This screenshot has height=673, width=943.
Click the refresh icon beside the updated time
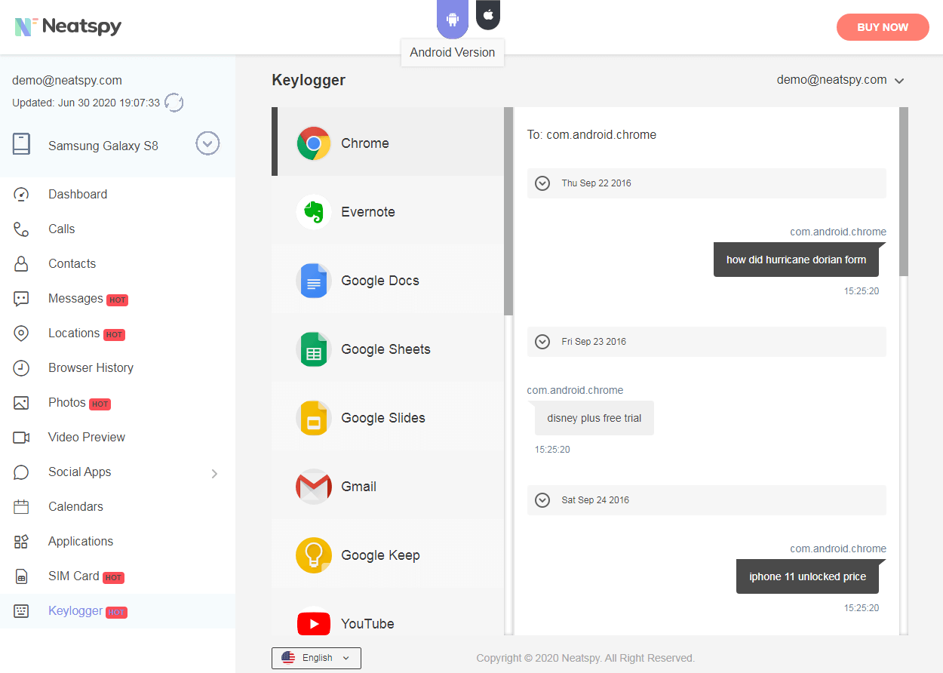[174, 103]
